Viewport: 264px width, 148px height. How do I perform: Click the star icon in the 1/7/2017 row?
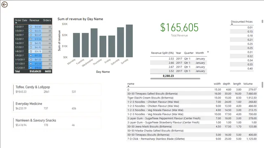(x=31, y=47)
